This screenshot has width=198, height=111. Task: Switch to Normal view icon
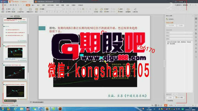pyautogui.click(x=156, y=105)
